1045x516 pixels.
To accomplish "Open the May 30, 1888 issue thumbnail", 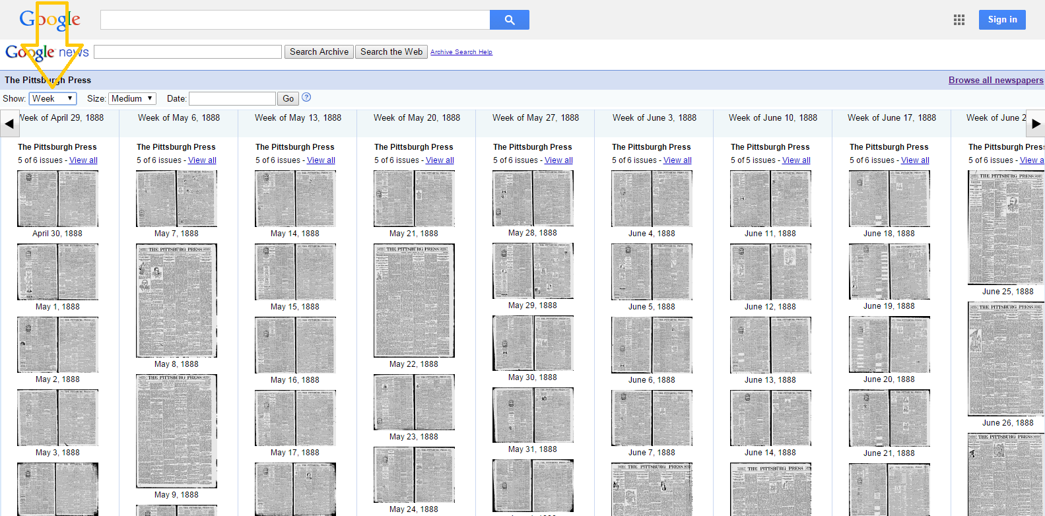I will click(x=533, y=343).
